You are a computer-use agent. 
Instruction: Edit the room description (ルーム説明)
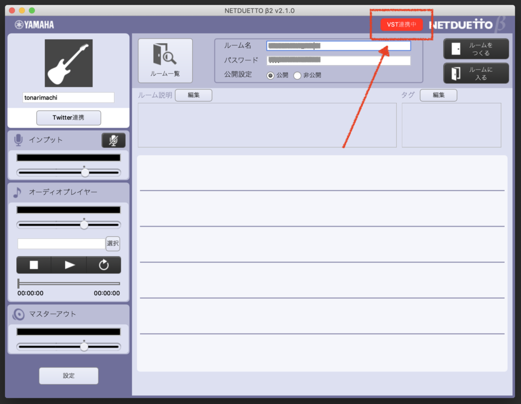point(193,95)
